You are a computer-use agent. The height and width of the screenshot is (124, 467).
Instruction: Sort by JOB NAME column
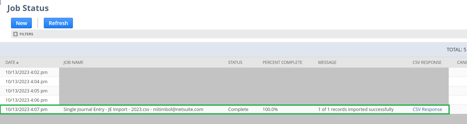(73, 62)
